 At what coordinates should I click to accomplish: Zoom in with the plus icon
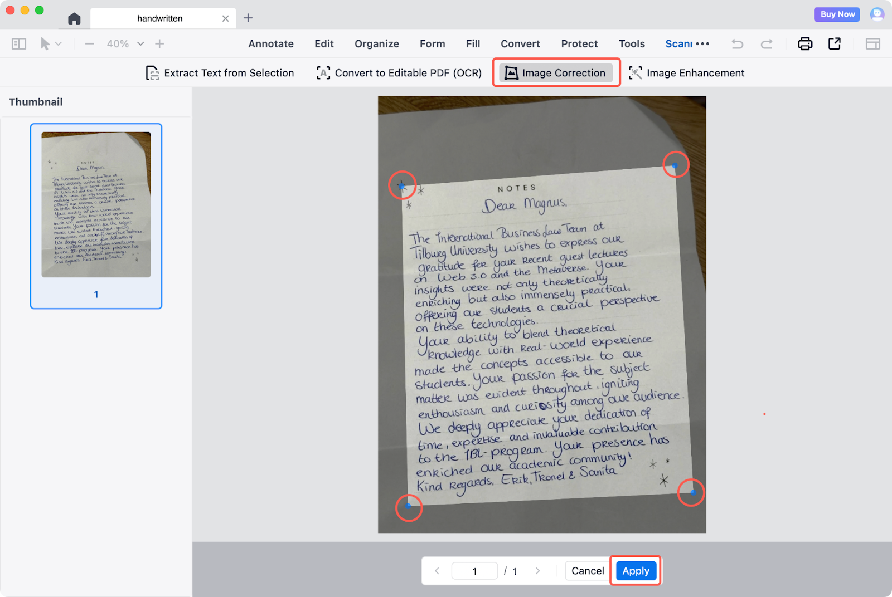[159, 43]
